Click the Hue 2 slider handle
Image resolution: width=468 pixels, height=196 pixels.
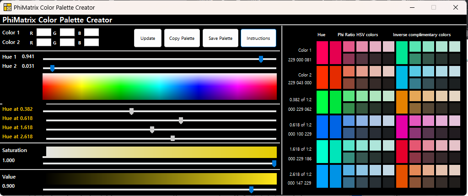52,68
